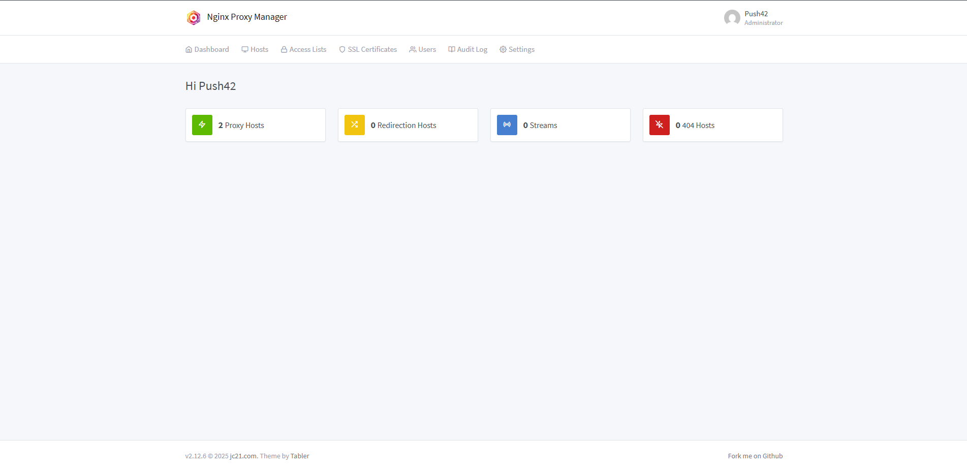Open the Users section
The height and width of the screenshot is (471, 967).
[x=422, y=49]
